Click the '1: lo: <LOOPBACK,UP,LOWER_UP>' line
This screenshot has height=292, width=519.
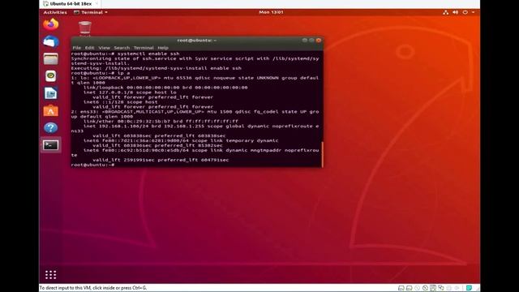(195, 78)
